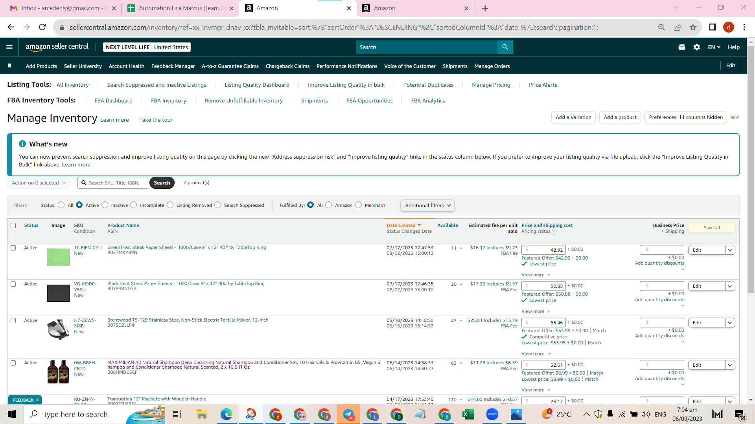Click the What's new info icon
The width and height of the screenshot is (755, 424).
tap(22, 144)
